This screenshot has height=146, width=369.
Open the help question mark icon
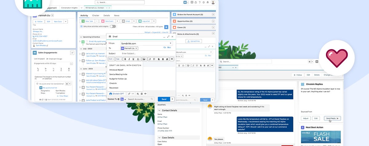point(200,2)
